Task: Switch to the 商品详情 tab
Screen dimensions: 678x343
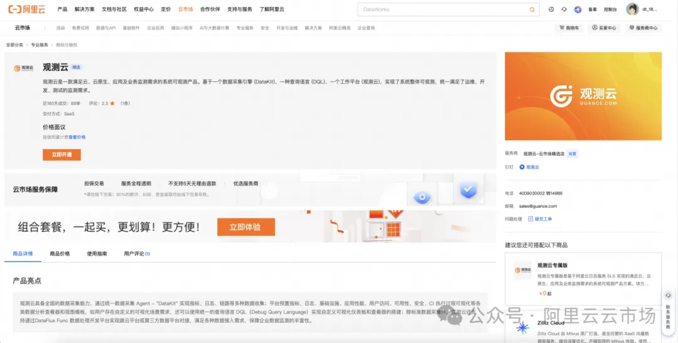Action: (23, 254)
